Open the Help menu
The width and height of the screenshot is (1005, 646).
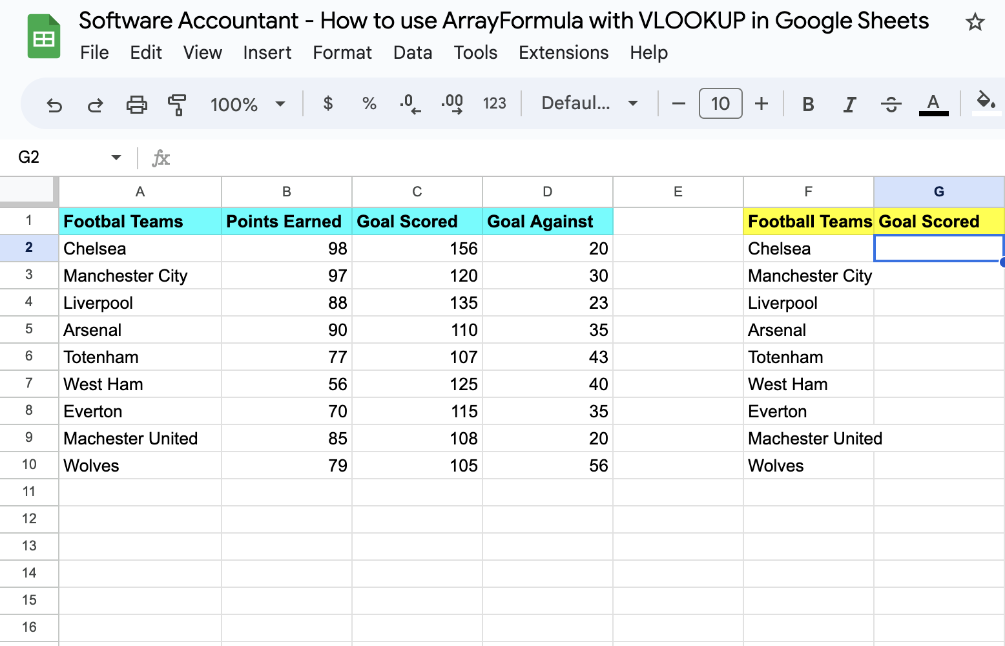649,52
